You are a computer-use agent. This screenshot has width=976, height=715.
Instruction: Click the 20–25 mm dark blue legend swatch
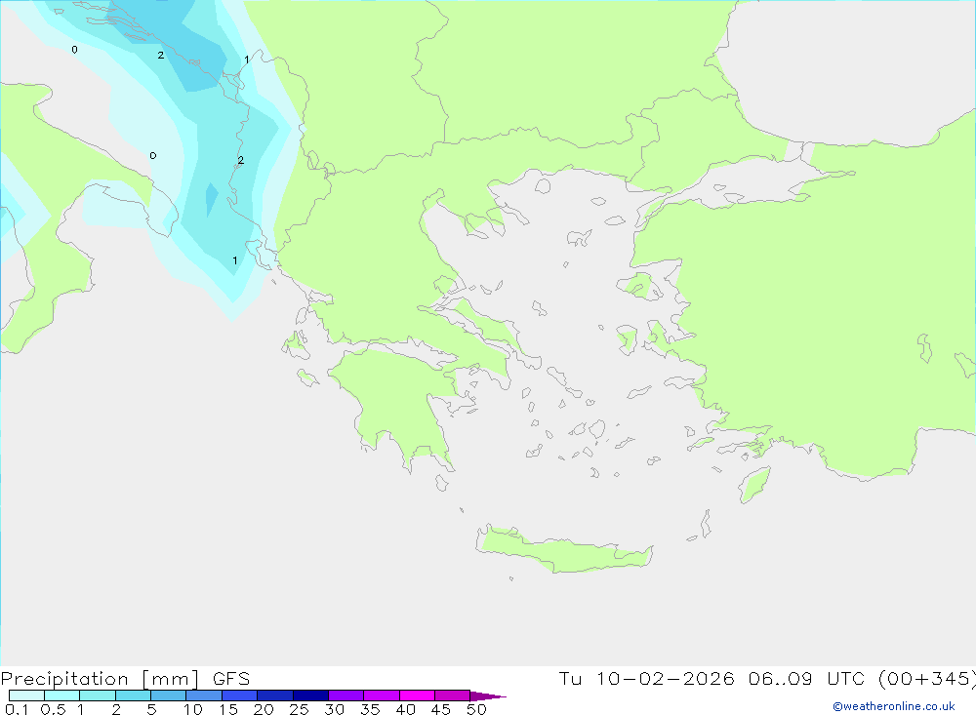[x=275, y=695]
